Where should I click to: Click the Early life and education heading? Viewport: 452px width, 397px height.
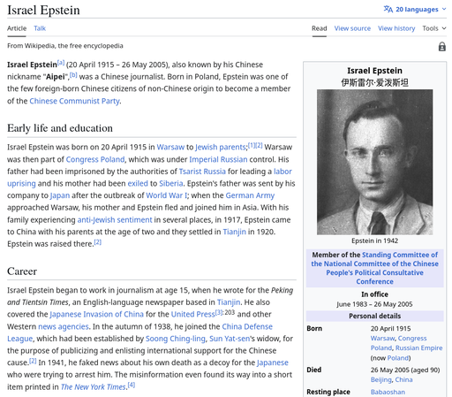(60, 128)
